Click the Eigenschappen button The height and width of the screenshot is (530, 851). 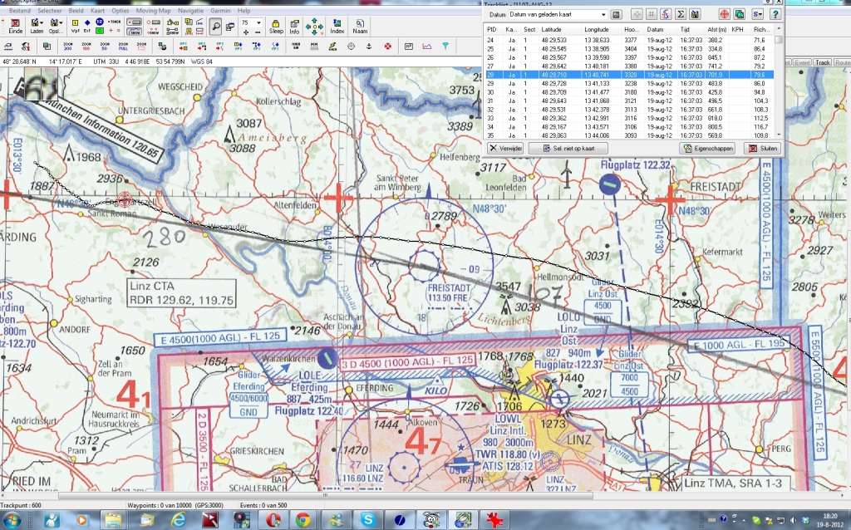(x=707, y=148)
